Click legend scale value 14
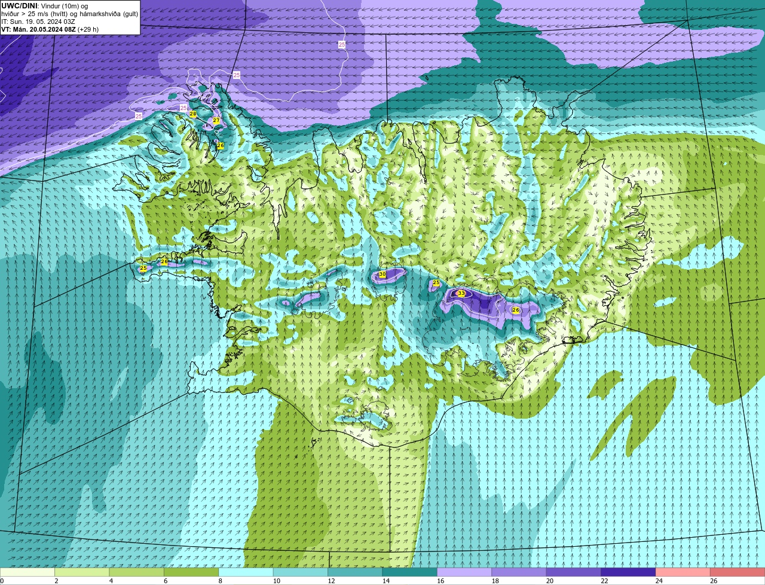The image size is (765, 585). (386, 581)
